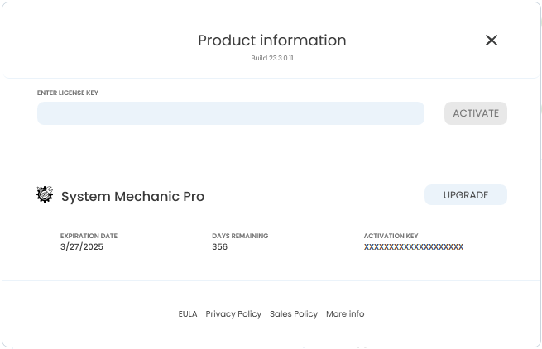Open the Privacy Policy link
Screen dimensions: 542x349
[233, 313]
